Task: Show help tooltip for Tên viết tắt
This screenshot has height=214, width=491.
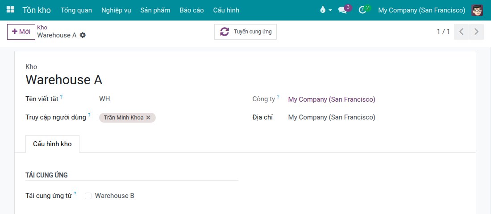Action: pos(62,97)
